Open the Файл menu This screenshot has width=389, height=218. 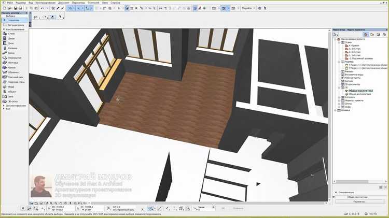pyautogui.click(x=10, y=3)
